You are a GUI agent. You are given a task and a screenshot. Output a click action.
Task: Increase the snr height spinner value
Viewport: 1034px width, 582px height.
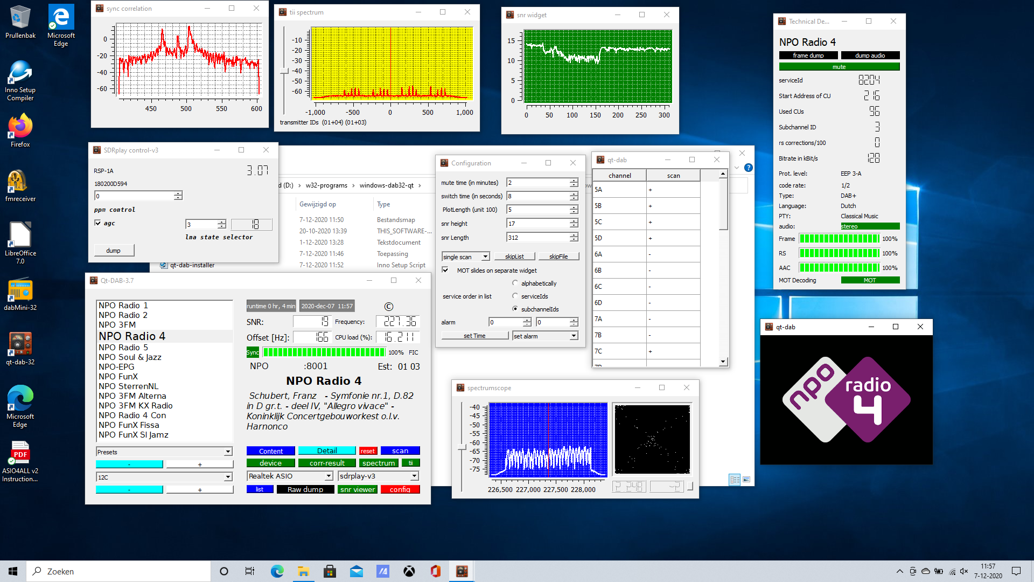point(574,221)
